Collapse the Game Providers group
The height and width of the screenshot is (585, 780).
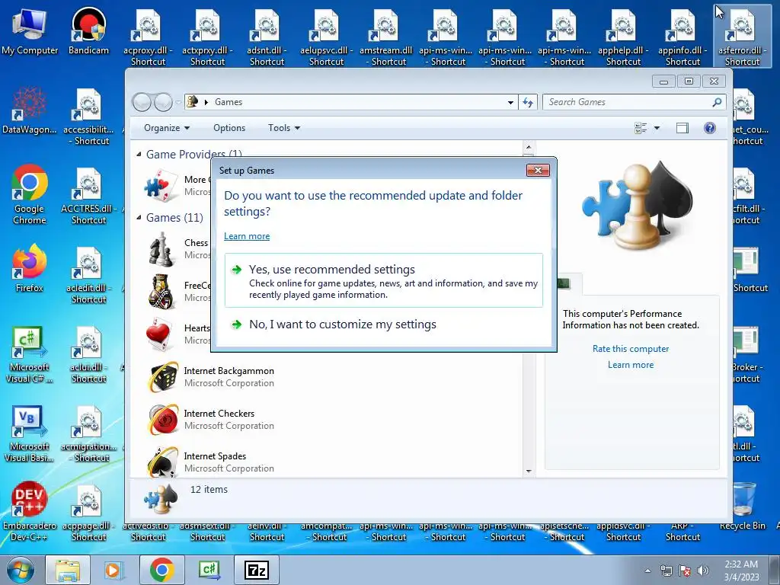coord(139,154)
